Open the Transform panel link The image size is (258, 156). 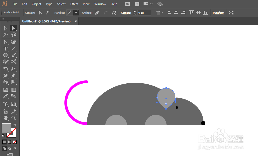click(218, 13)
